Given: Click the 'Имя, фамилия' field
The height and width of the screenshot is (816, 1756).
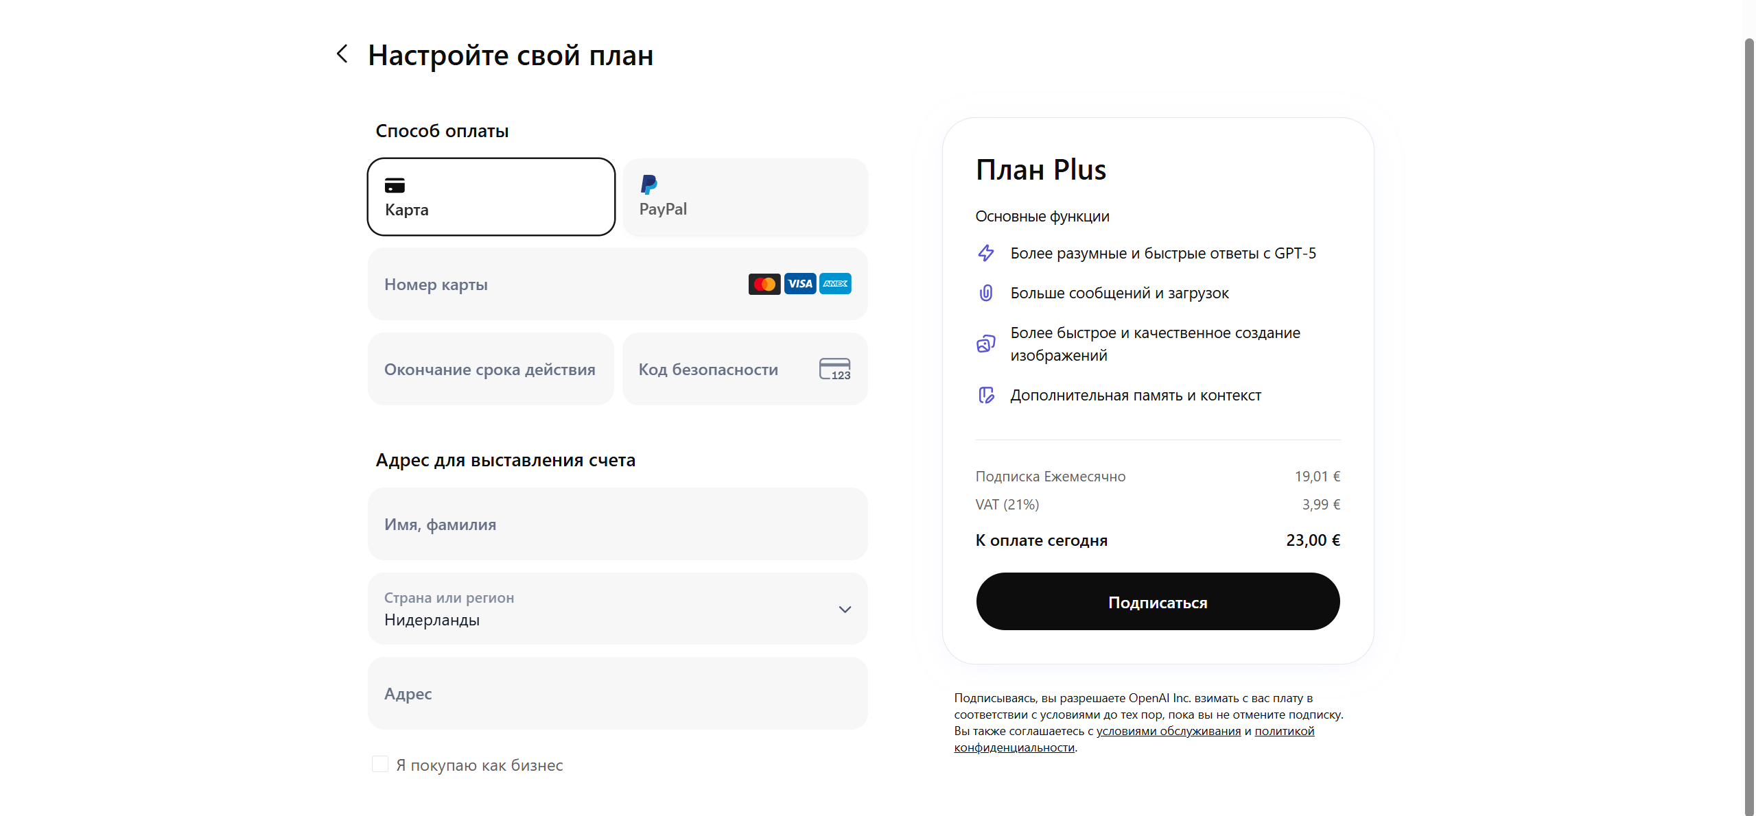Looking at the screenshot, I should (x=618, y=524).
